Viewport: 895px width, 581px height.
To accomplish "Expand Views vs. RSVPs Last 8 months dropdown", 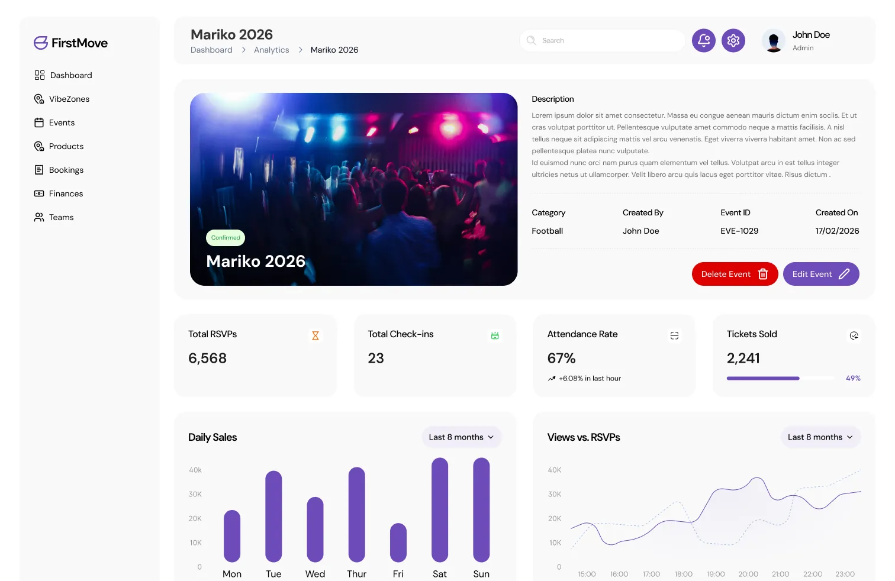I will click(820, 437).
